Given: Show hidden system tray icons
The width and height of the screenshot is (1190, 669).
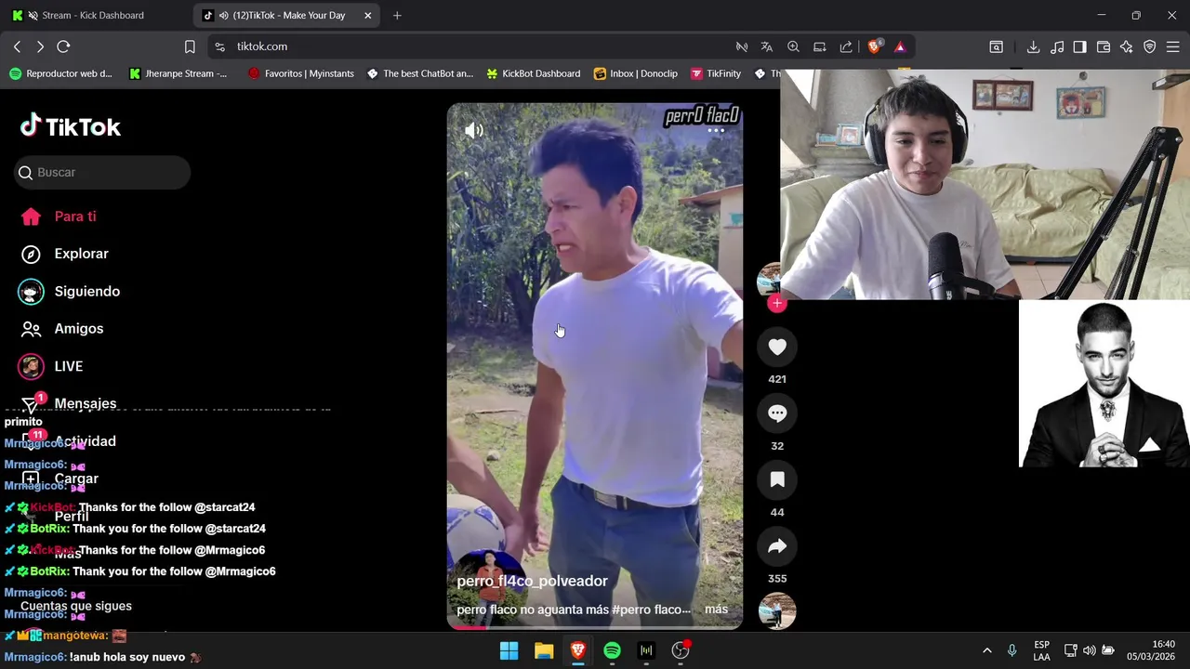Looking at the screenshot, I should click(986, 650).
